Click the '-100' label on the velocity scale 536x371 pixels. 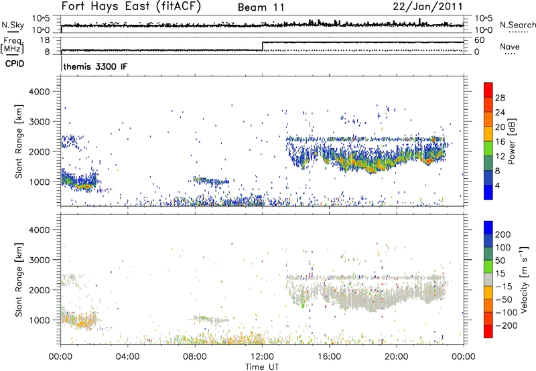tap(507, 313)
